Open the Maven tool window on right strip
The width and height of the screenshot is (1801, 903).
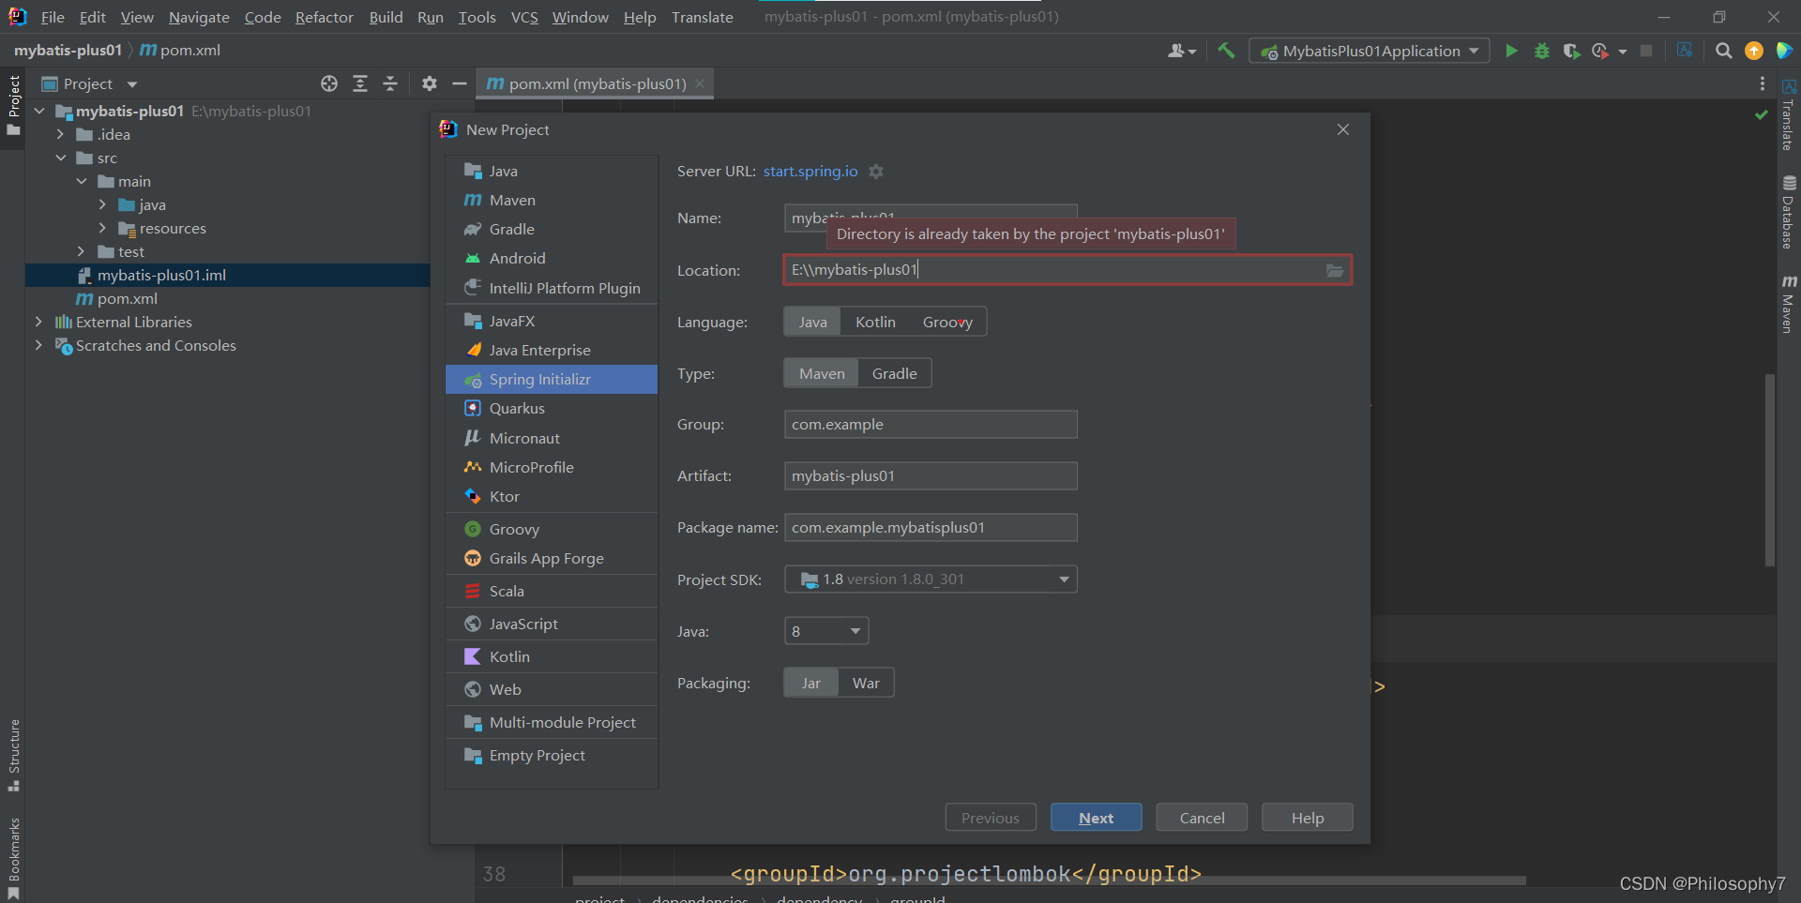pos(1789,304)
